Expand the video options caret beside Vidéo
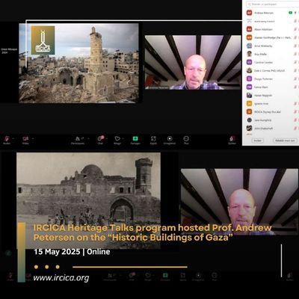The height and width of the screenshot is (299, 299). [x=33, y=138]
